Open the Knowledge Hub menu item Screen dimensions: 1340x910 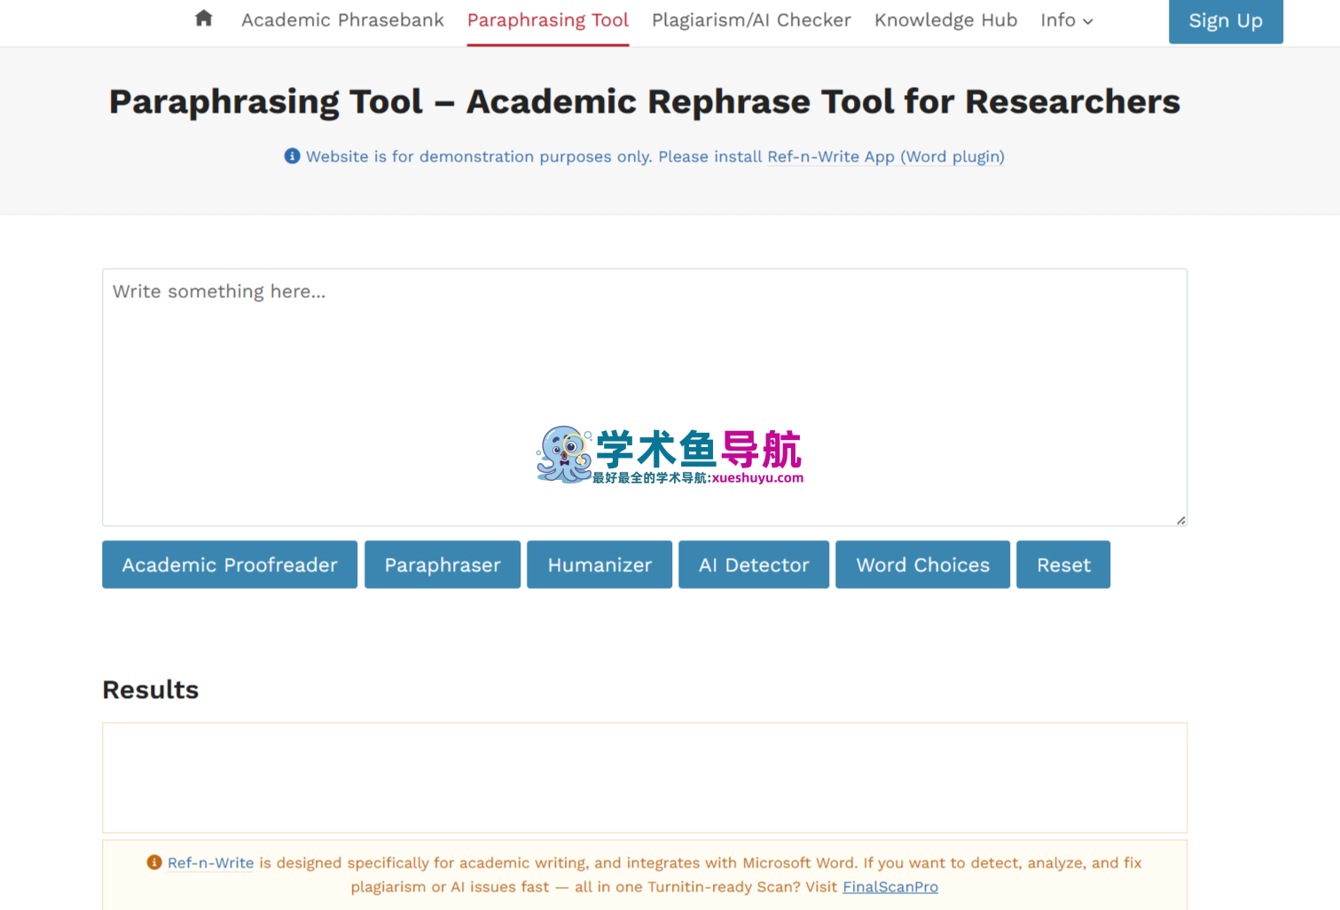pyautogui.click(x=945, y=20)
